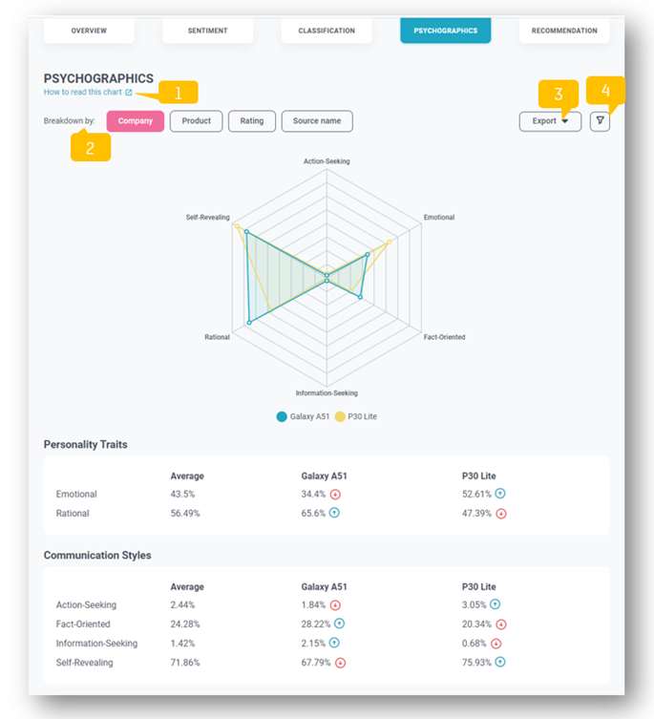Click the Action-Seeking axis label
The image size is (654, 719).
pos(327,161)
